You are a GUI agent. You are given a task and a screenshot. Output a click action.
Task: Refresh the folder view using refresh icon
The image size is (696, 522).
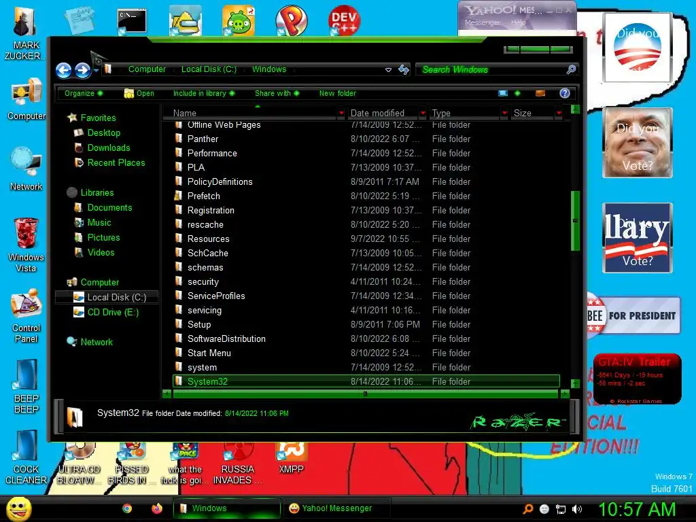[404, 70]
